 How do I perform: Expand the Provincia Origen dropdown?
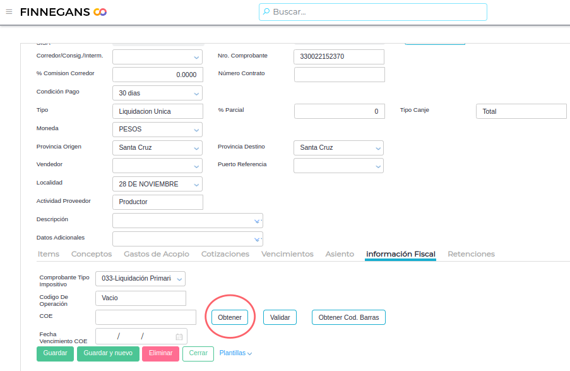(x=196, y=148)
